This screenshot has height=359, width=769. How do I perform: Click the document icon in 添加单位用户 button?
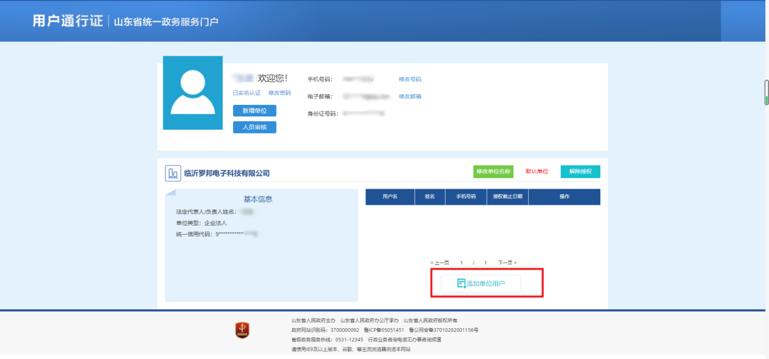(461, 283)
